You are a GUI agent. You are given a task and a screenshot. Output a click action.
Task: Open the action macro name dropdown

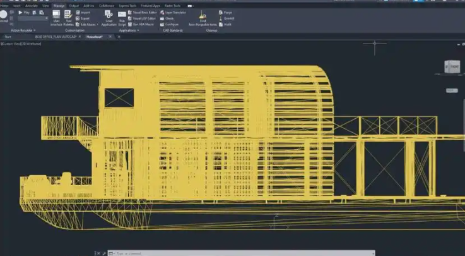coord(33,18)
